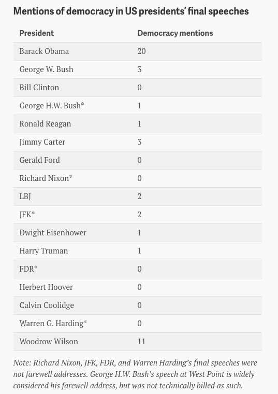This screenshot has width=278, height=394.
Task: Select the Barack Obama row name
Action: coord(44,51)
